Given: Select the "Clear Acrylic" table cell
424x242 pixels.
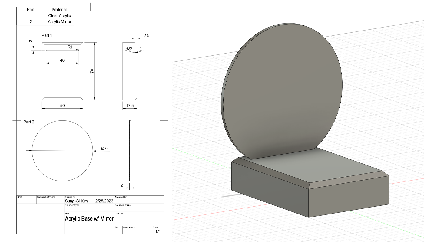Looking at the screenshot, I should coord(59,16).
